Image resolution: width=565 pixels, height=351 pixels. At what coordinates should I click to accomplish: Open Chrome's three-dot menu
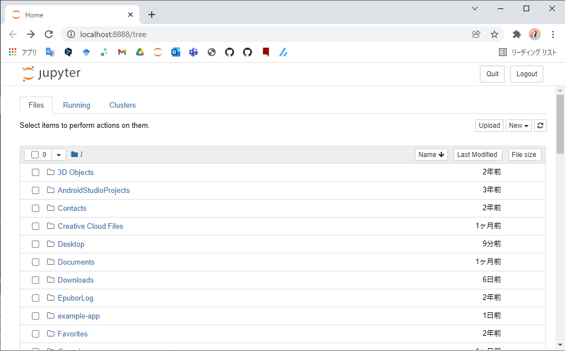(553, 34)
